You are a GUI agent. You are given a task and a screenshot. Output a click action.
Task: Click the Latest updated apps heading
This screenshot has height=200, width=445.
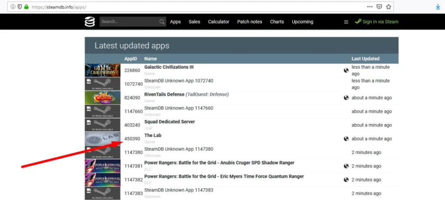click(132, 46)
